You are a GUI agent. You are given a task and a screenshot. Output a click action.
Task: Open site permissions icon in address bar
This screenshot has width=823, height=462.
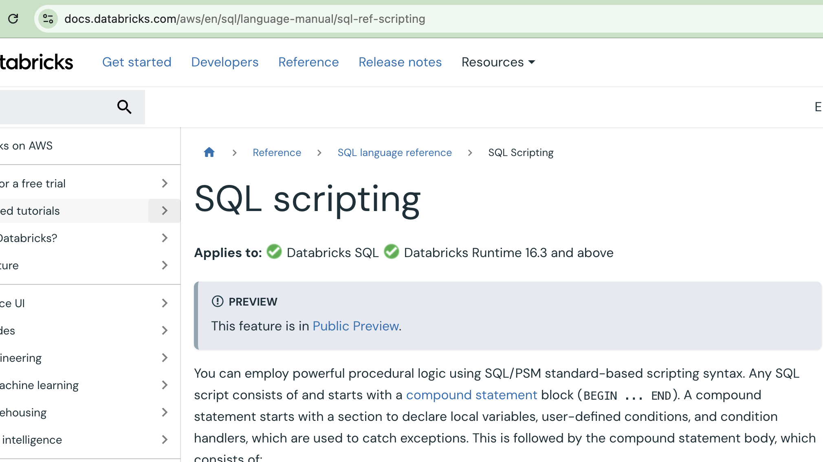click(48, 19)
